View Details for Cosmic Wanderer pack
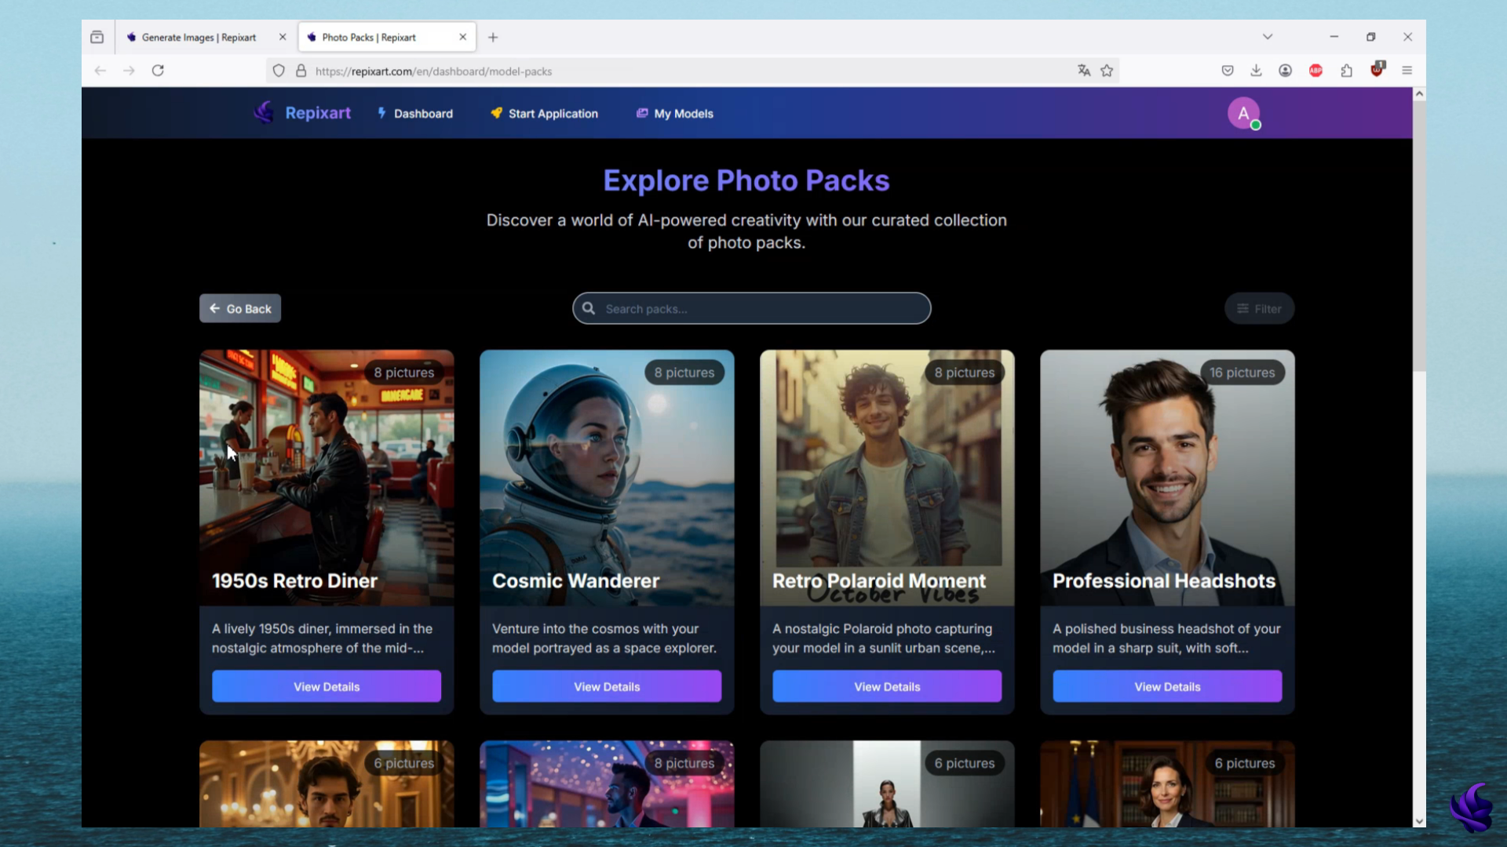Screen dimensions: 1507x847 (x=607, y=687)
